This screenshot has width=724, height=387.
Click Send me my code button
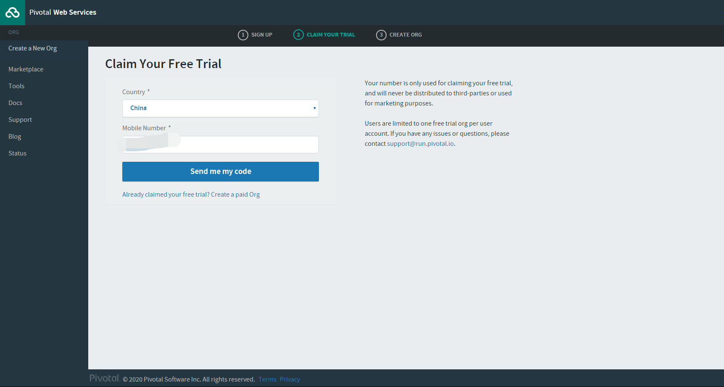221,171
